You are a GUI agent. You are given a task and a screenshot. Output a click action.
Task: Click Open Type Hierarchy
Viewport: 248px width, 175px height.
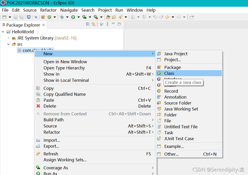tap(95, 68)
